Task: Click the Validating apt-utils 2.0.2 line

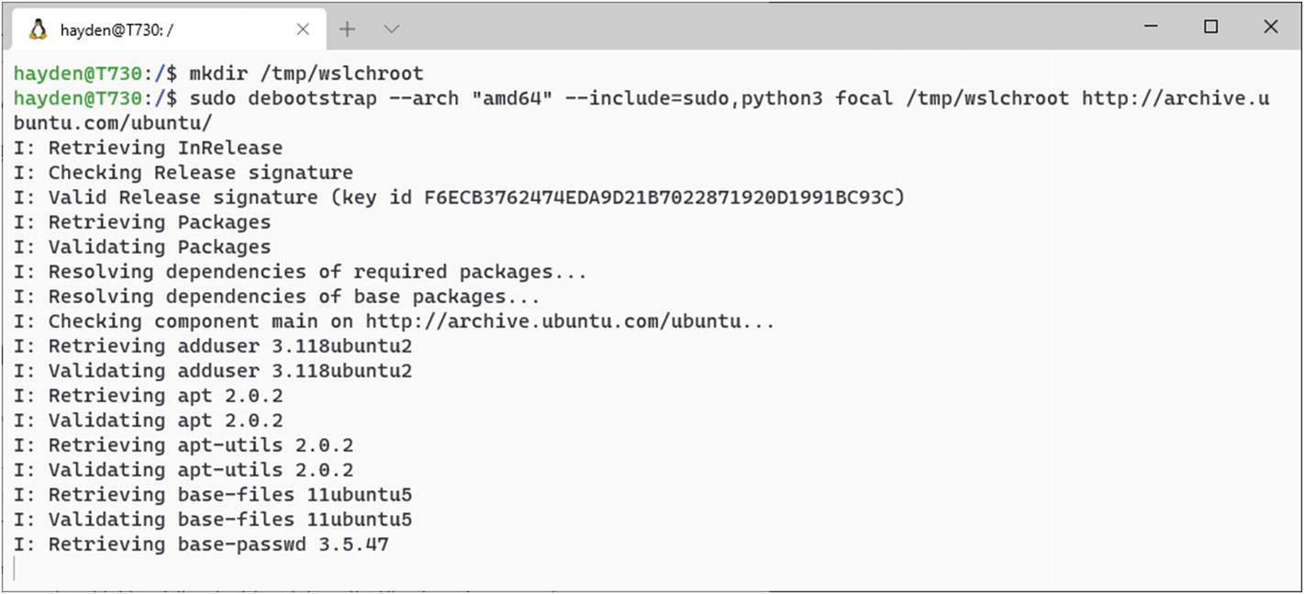Action: [x=184, y=470]
